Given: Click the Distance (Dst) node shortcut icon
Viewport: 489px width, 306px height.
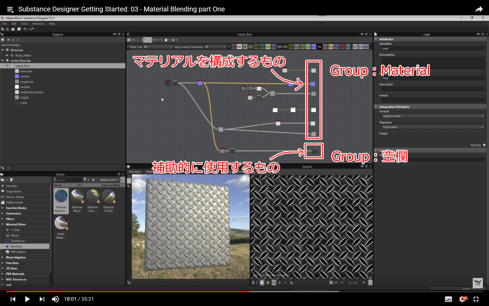Looking at the screenshot, I should (267, 47).
